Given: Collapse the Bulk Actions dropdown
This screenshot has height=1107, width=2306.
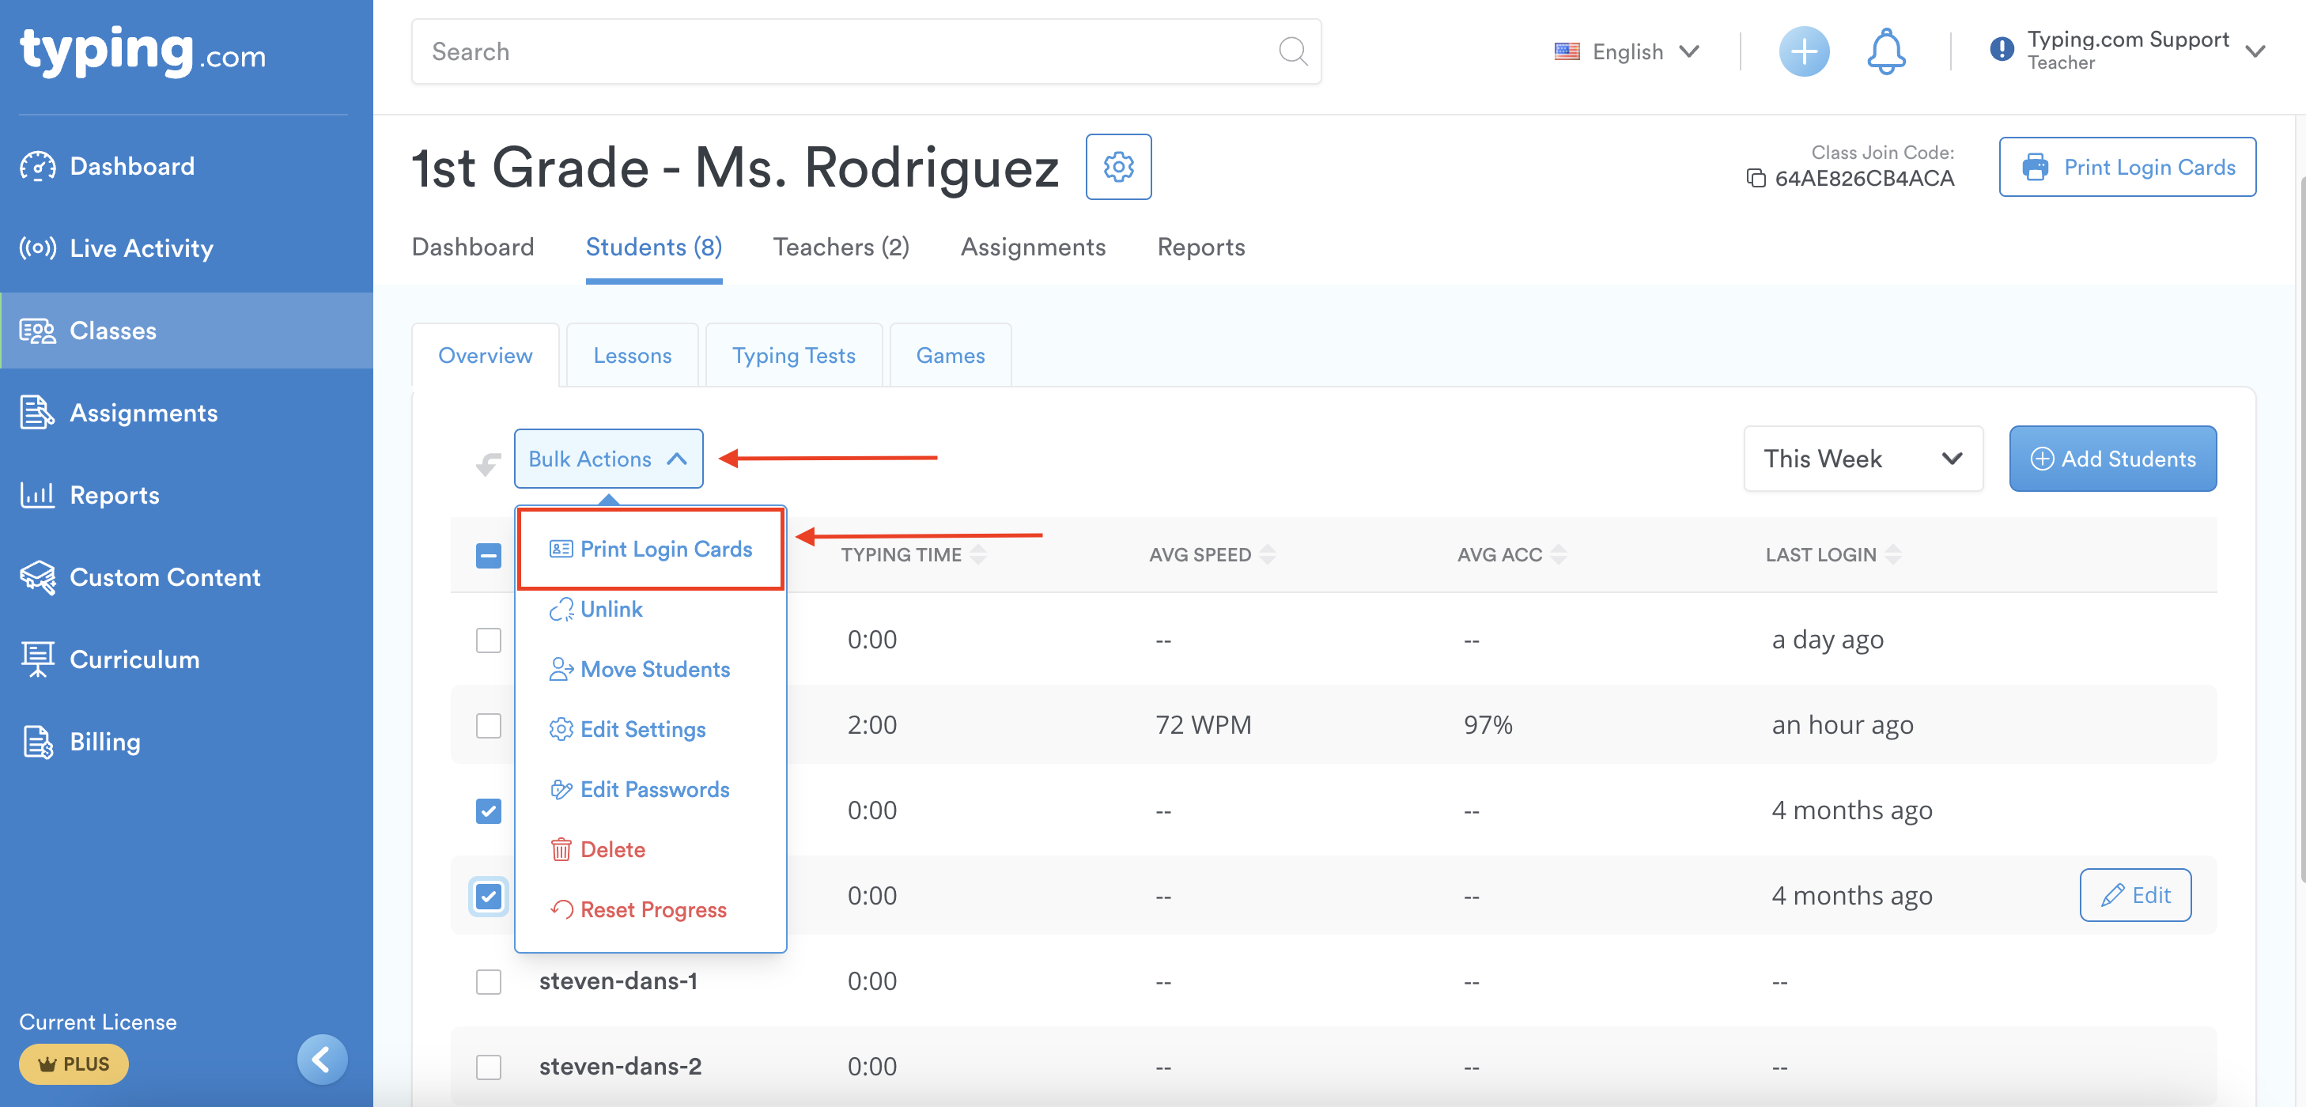Looking at the screenshot, I should (x=608, y=458).
